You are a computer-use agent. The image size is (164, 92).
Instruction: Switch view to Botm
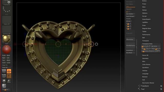8,60
